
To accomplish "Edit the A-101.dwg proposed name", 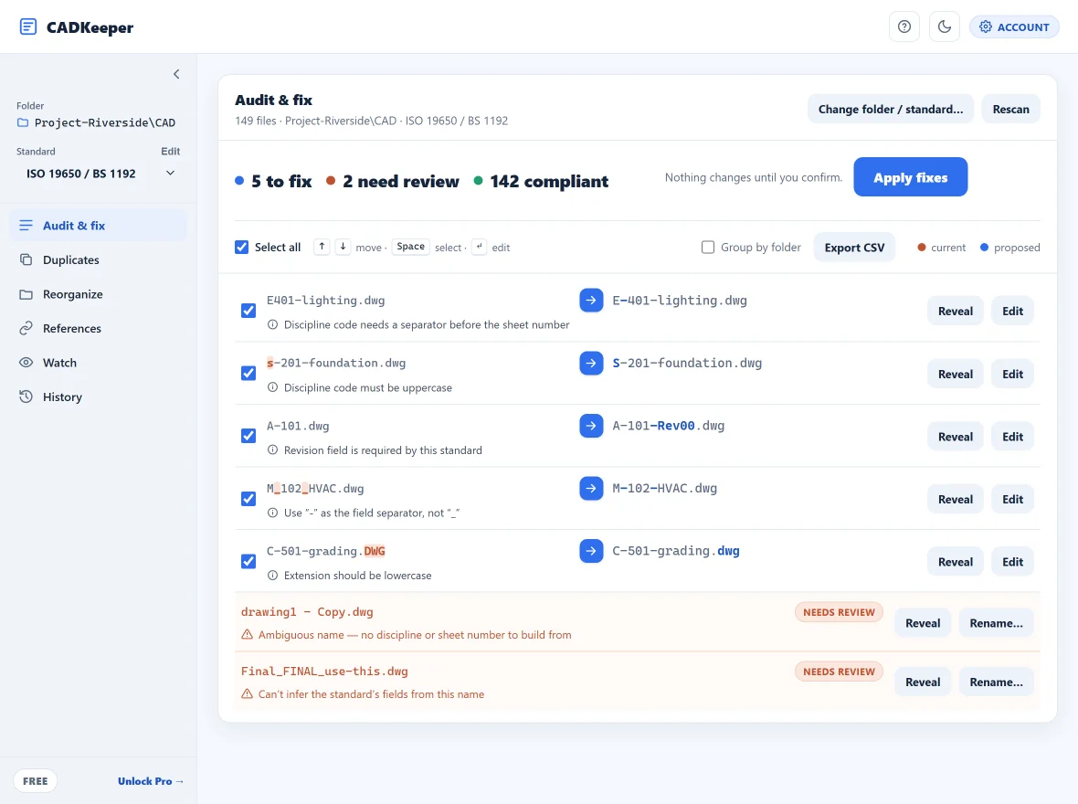I will click(x=1012, y=437).
